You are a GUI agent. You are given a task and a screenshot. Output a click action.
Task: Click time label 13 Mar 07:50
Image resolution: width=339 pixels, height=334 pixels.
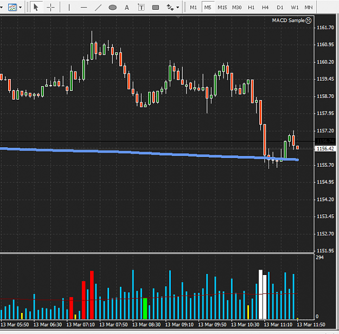[x=113, y=325]
